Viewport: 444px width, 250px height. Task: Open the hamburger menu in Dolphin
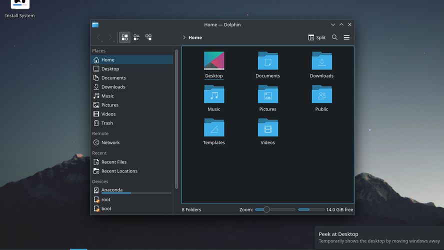pyautogui.click(x=346, y=37)
